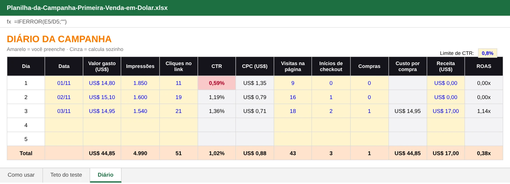The image size is (510, 184).
Task: Click Valor gasto cell US$ 14,80
Action: [x=102, y=83]
